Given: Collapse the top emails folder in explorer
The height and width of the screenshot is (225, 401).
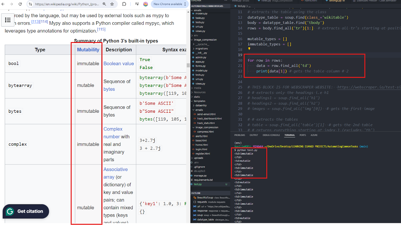Looking at the screenshot, I should [x=197, y=10].
